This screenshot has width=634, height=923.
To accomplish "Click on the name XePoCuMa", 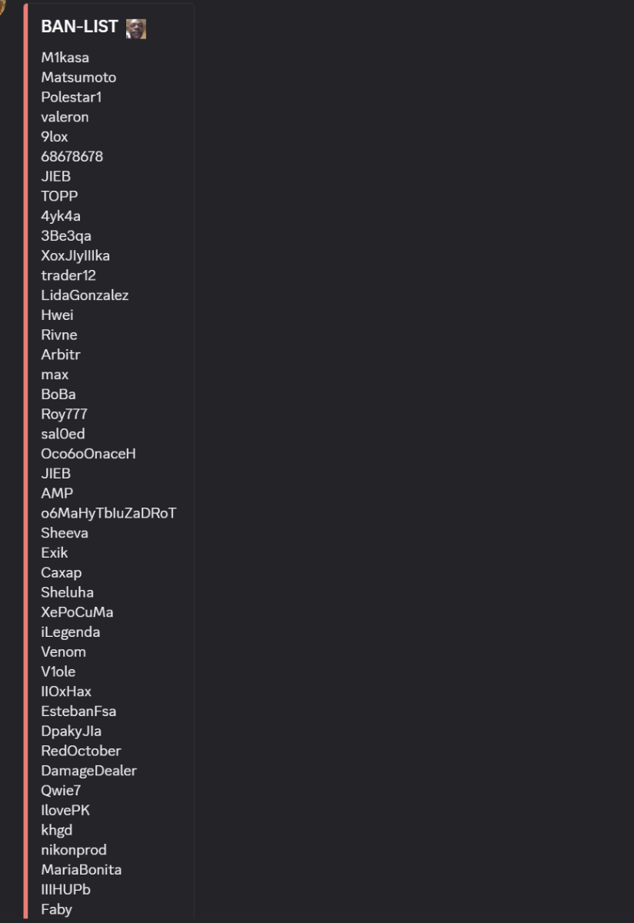I will coord(77,612).
